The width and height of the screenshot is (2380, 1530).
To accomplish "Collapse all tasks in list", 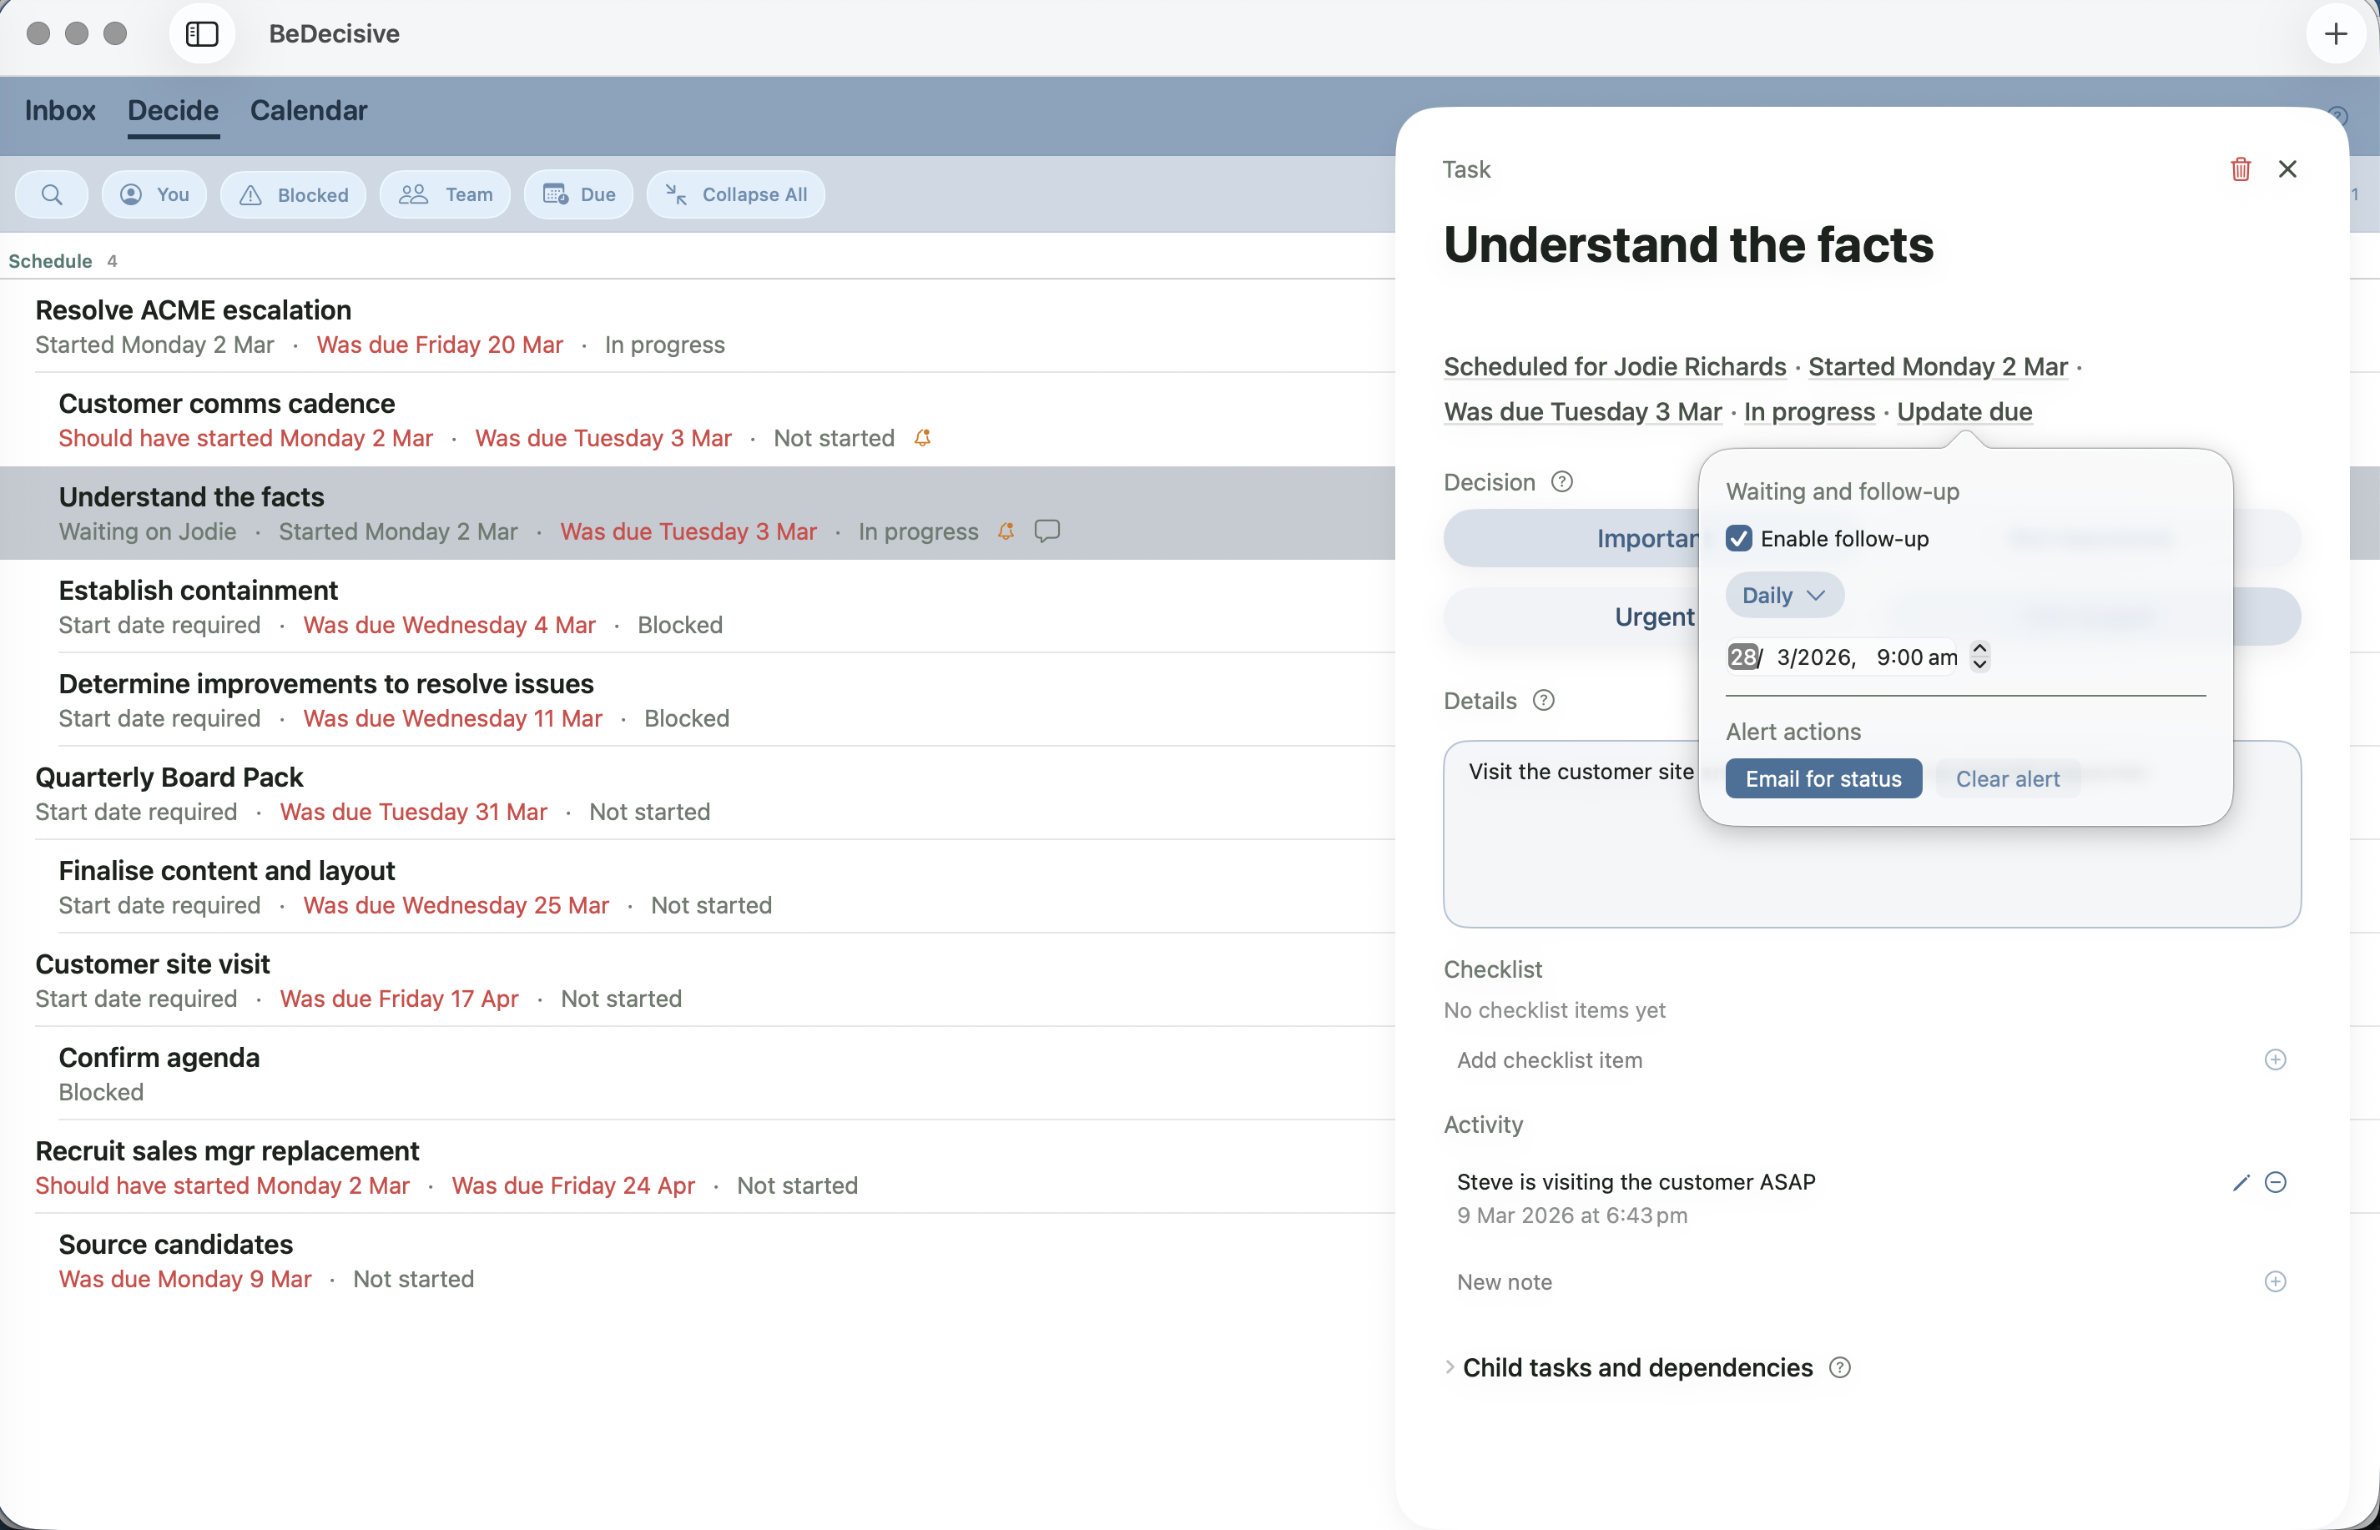I will coord(735,194).
